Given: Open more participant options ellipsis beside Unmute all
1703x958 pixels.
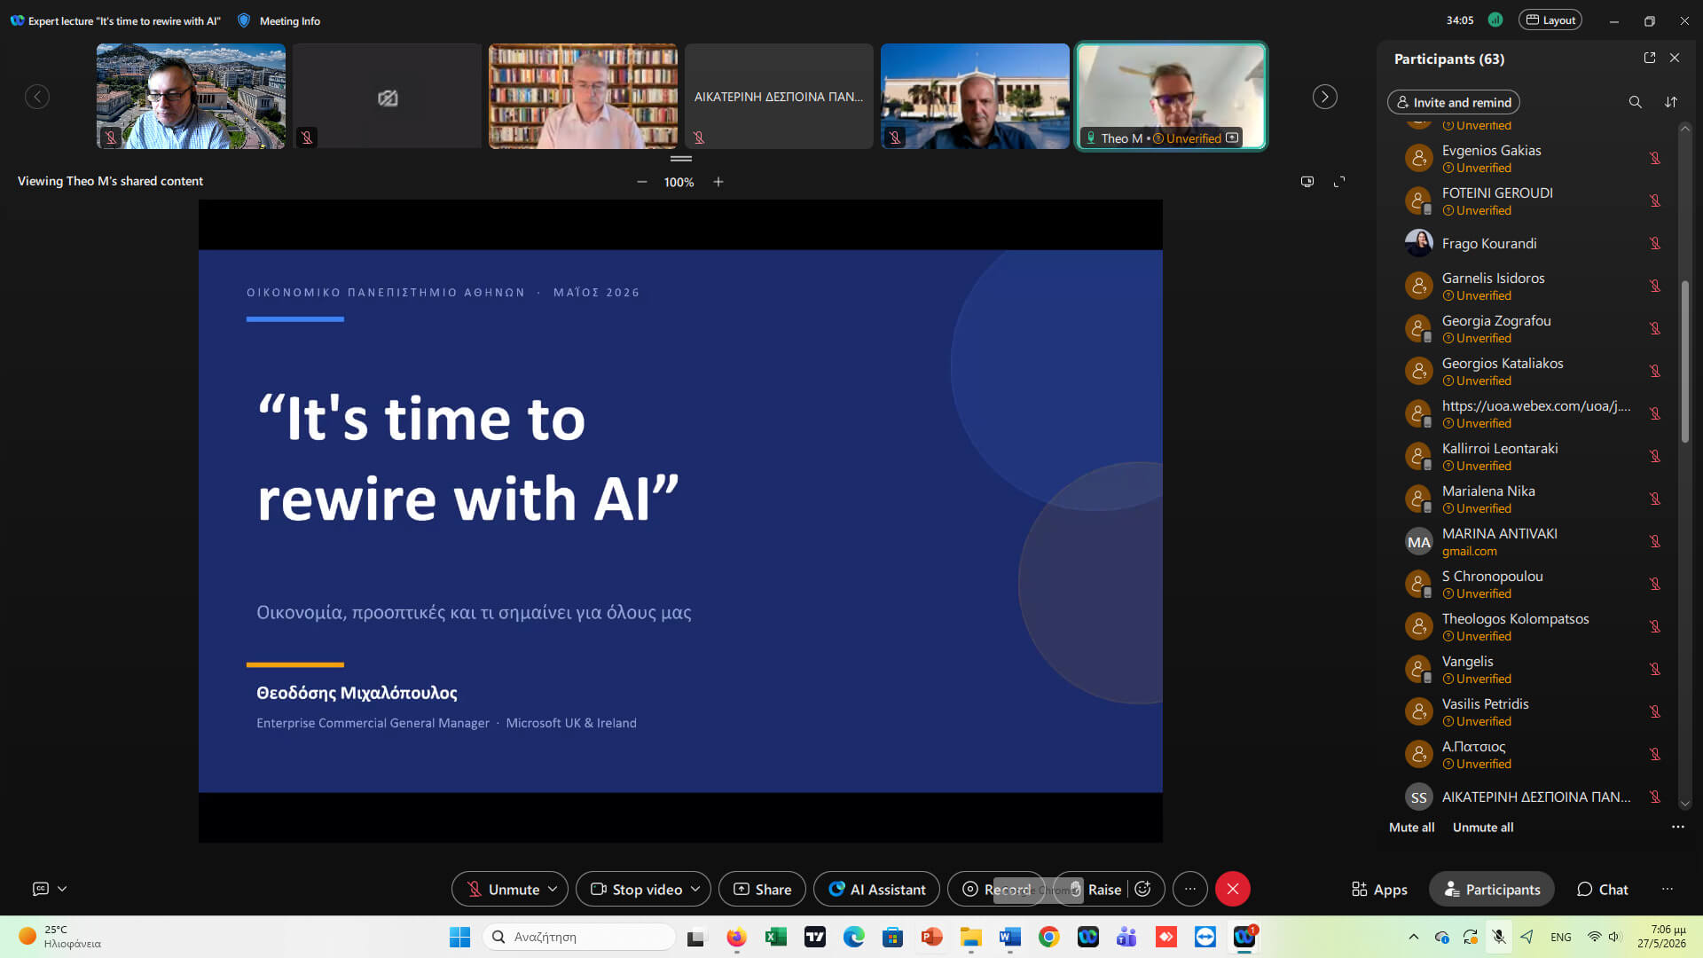Looking at the screenshot, I should [1677, 827].
